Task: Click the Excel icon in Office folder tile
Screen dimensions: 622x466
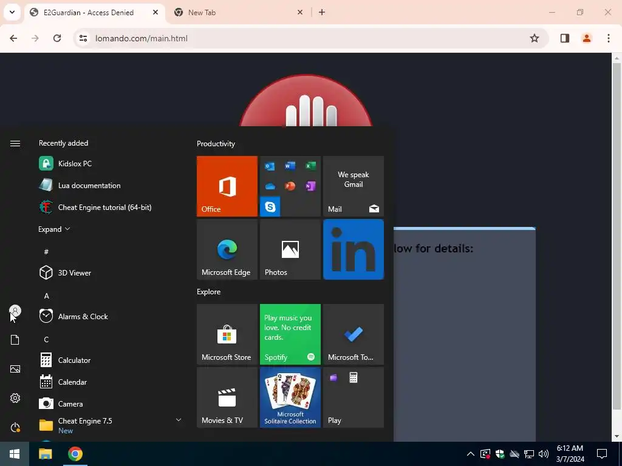Action: point(310,166)
